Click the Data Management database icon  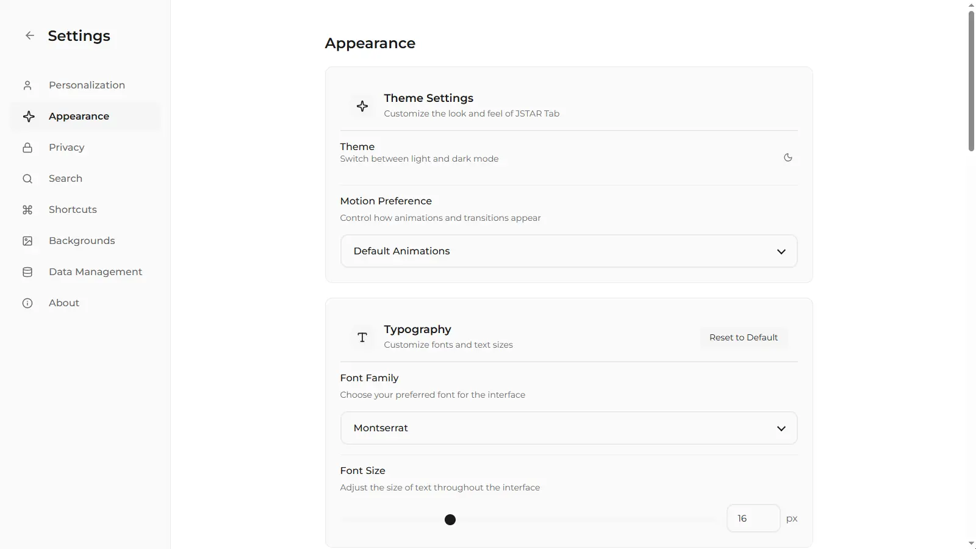click(x=27, y=272)
